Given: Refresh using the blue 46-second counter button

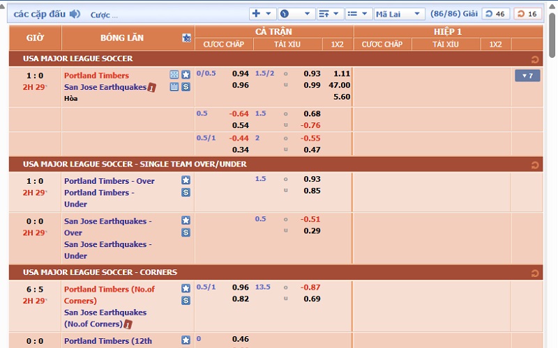Looking at the screenshot, I should [496, 14].
